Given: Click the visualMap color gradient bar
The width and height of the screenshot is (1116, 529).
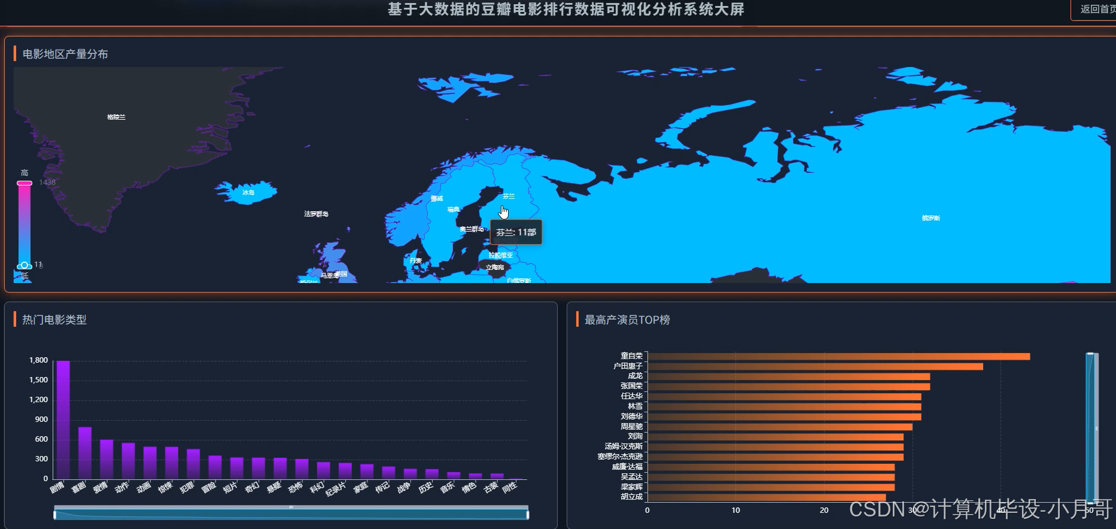Looking at the screenshot, I should pyautogui.click(x=25, y=224).
